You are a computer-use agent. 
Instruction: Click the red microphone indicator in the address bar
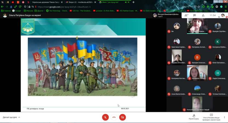click(x=36, y=7)
